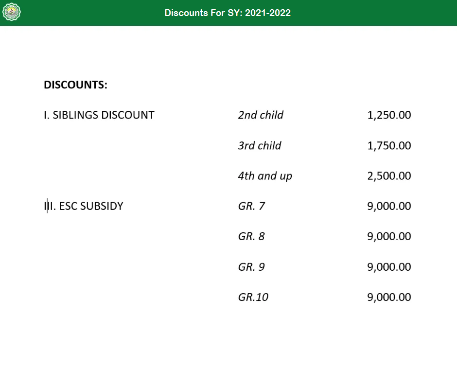The image size is (457, 383).
Task: Click the 1,250.00 amount
Action: (x=389, y=115)
